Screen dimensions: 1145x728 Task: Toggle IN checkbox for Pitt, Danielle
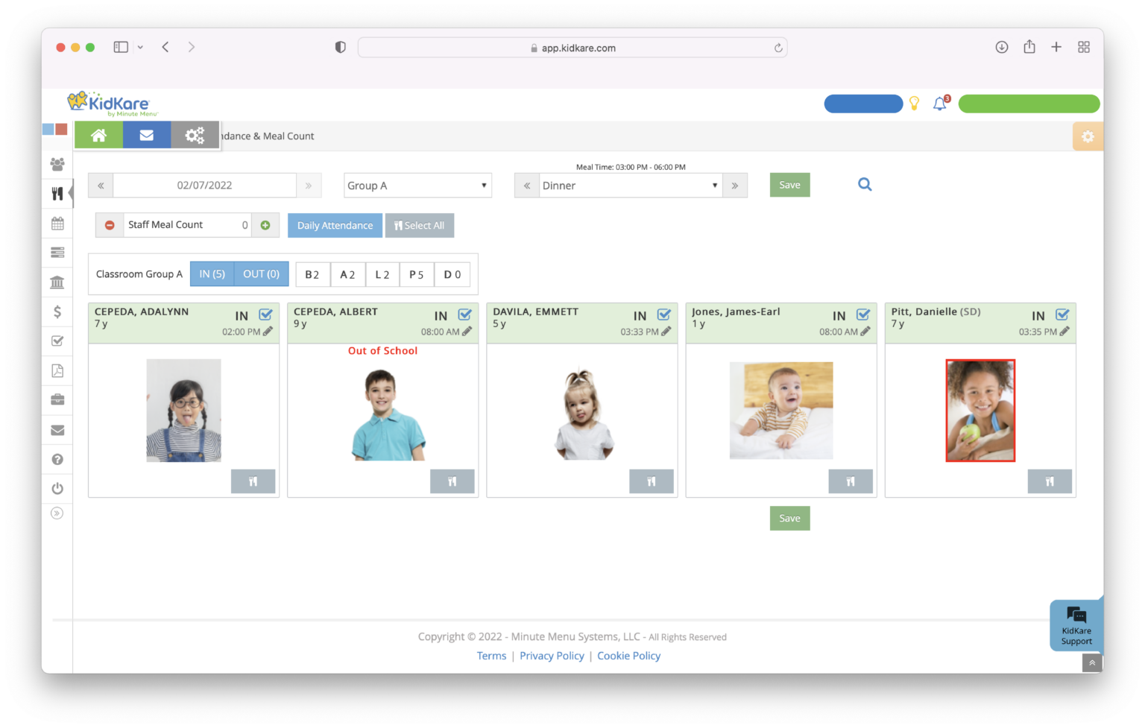(1062, 315)
